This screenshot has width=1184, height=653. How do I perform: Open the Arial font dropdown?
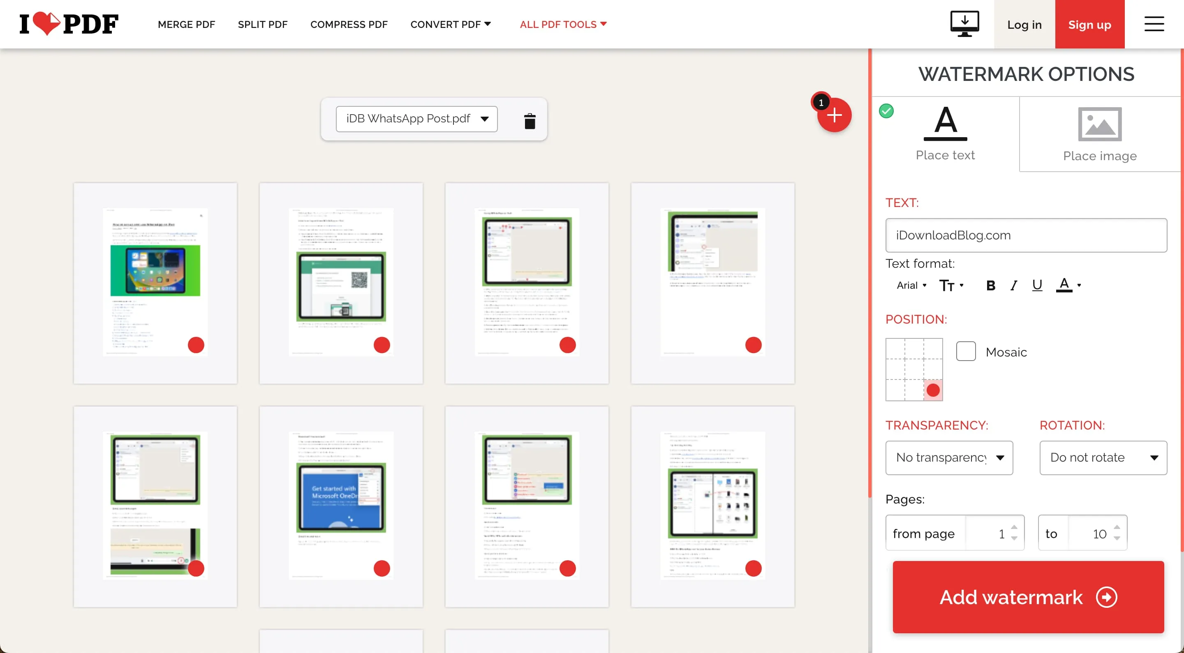911,285
